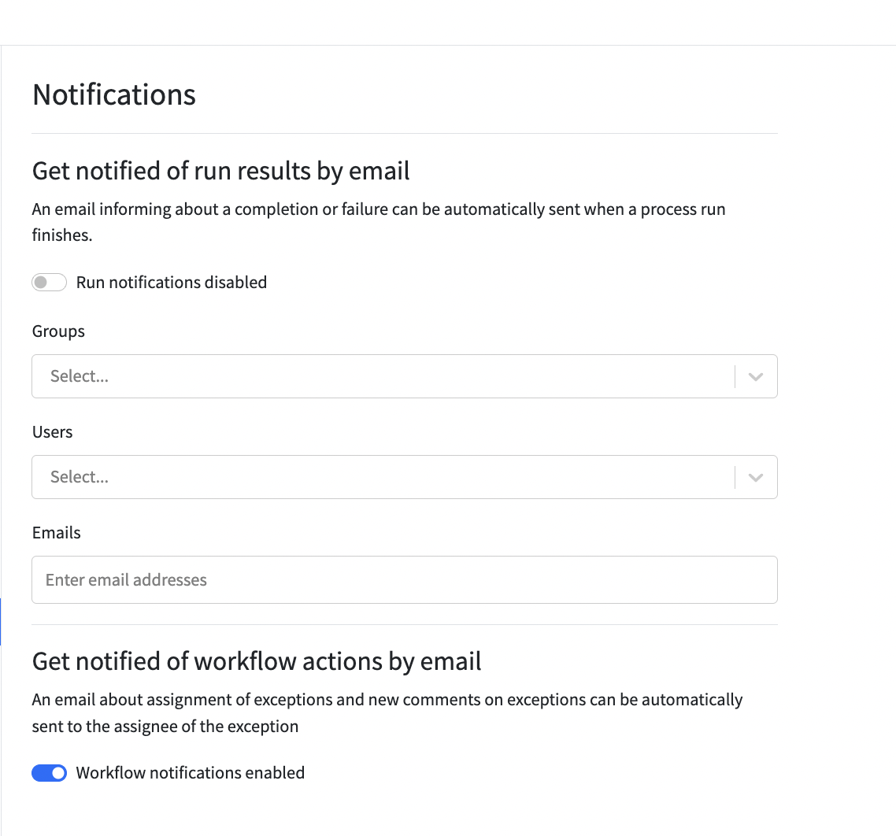
Task: Click 'Get notified of run results by email' heading
Action: [220, 171]
